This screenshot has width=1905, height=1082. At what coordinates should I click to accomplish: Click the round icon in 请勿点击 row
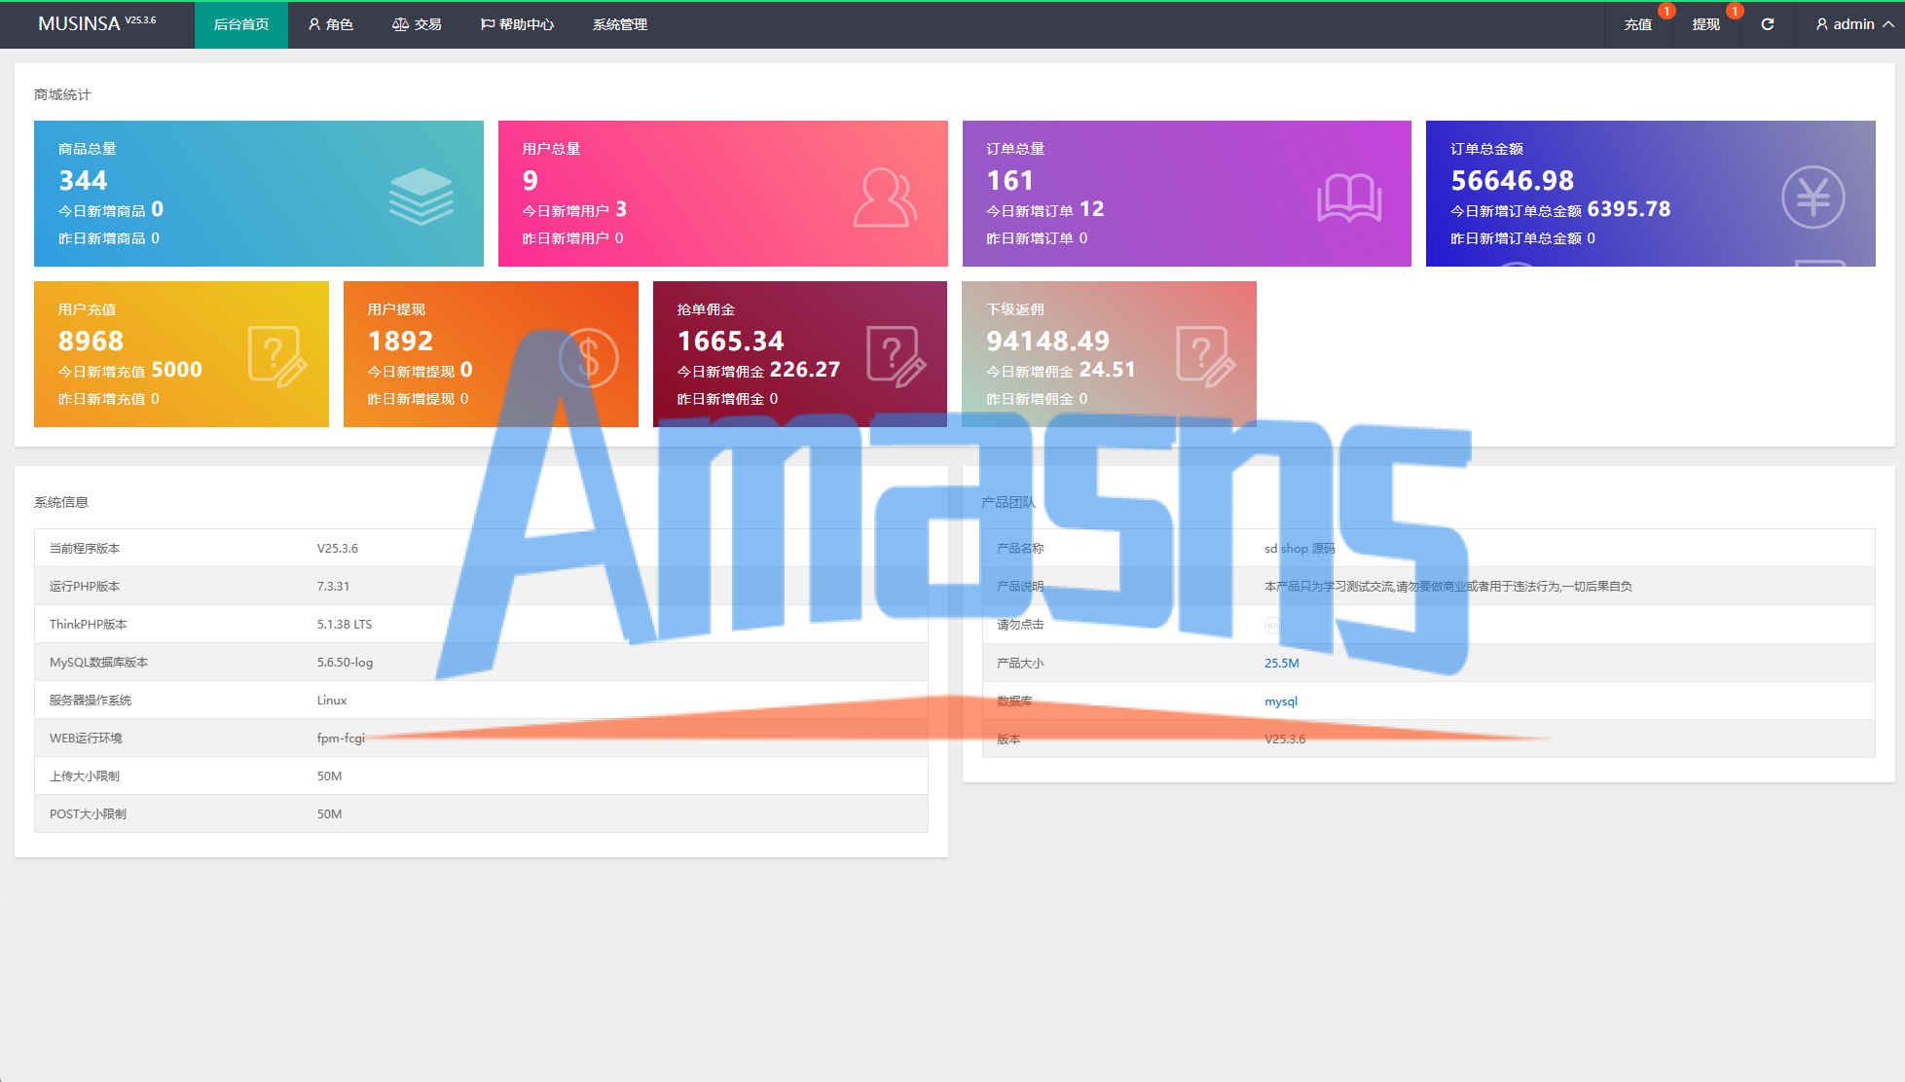(1271, 625)
